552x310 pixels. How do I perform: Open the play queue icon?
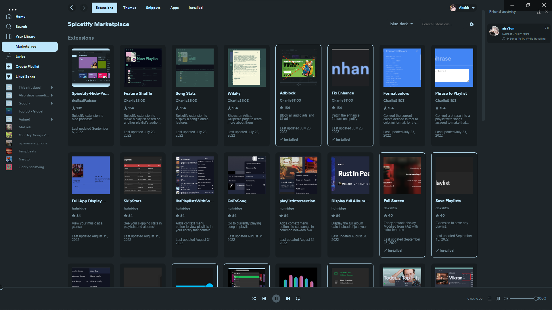tap(490, 299)
